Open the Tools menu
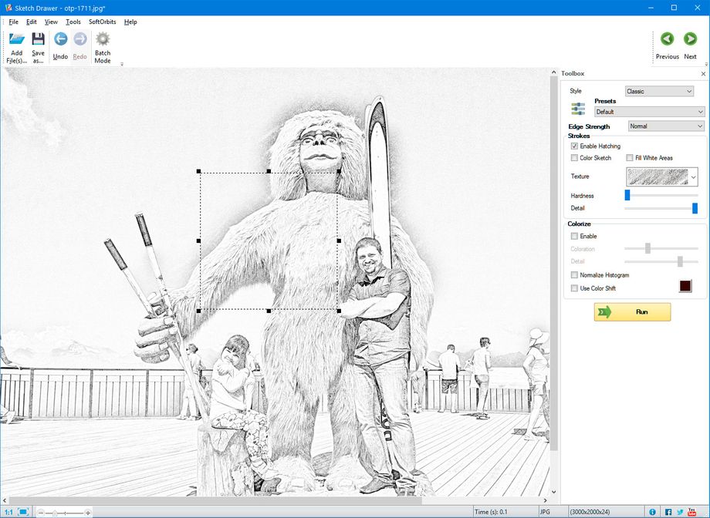 tap(73, 22)
